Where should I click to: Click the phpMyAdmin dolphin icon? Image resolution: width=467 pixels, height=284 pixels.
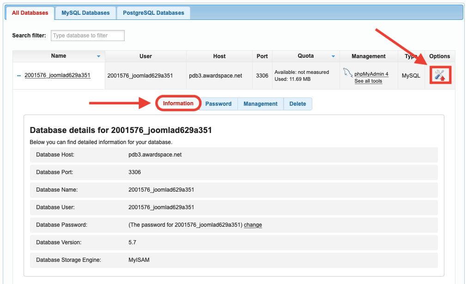click(x=348, y=73)
